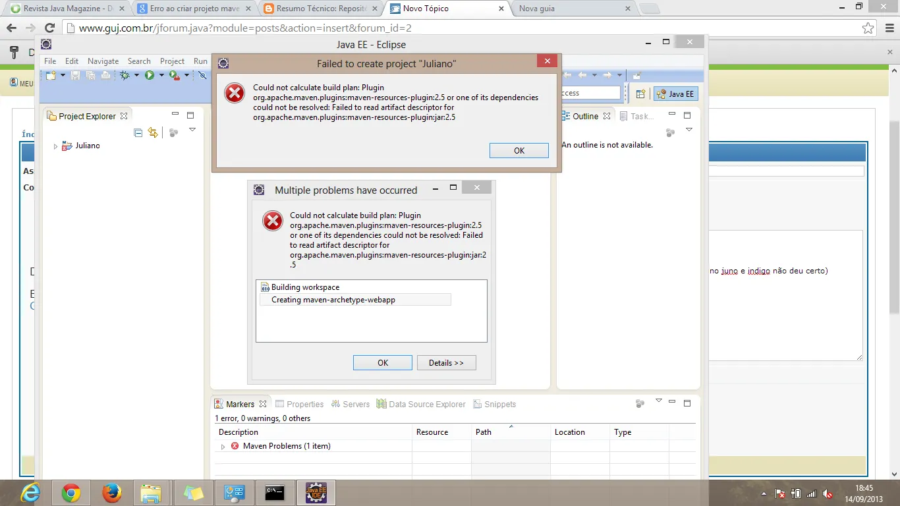Screen dimensions: 900x506
Task: Click the Save (floppy disk) icon in Eclipse
Action: tap(75, 76)
